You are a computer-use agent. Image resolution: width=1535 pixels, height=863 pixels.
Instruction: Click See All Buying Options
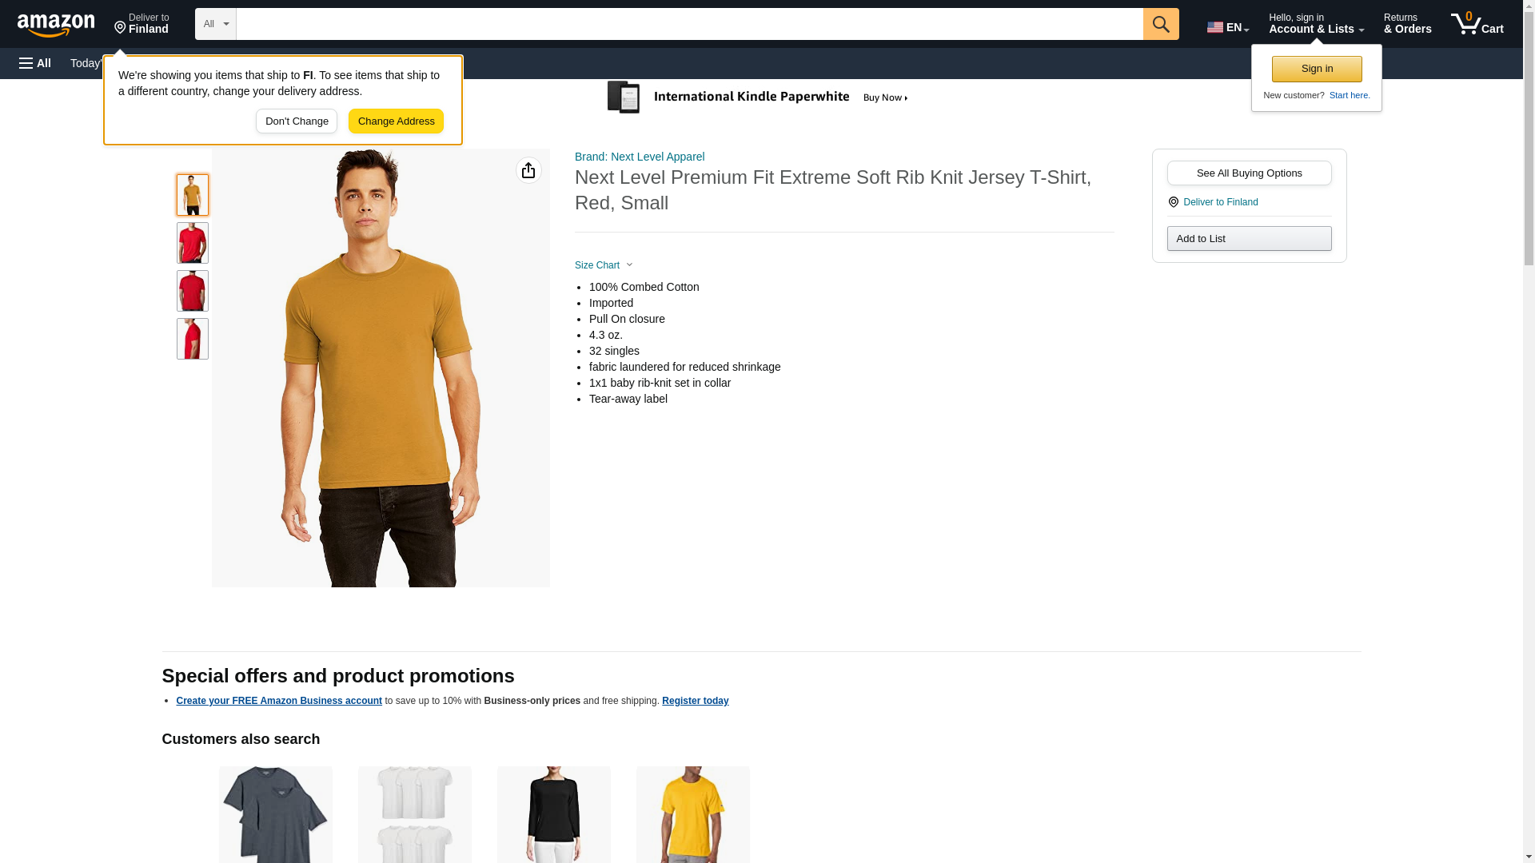pos(1248,173)
